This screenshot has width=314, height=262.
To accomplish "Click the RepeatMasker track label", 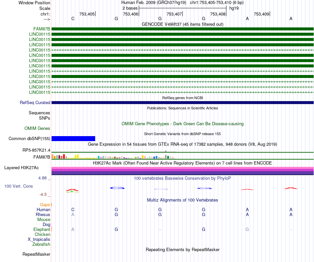I will pyautogui.click(x=36, y=254).
